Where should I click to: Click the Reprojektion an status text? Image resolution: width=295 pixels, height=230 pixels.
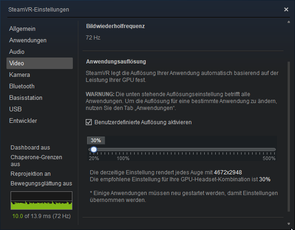pyautogui.click(x=31, y=174)
